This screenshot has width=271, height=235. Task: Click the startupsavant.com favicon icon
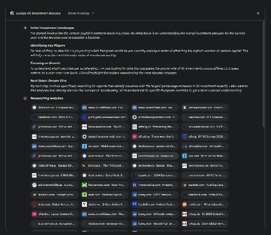click(185, 107)
